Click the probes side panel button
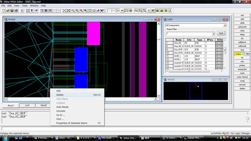 pos(242,65)
